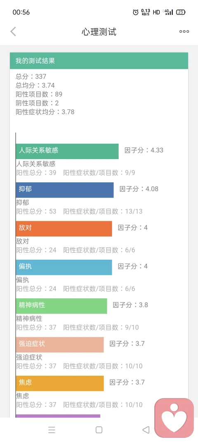
Task: Tap the alarm clock status icon
Action: point(136,12)
